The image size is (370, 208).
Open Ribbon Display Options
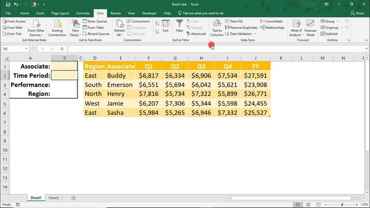pyautogui.click(x=326, y=4)
